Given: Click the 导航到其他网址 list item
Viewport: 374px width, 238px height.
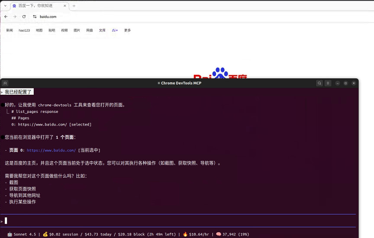Looking at the screenshot, I should pos(25,195).
